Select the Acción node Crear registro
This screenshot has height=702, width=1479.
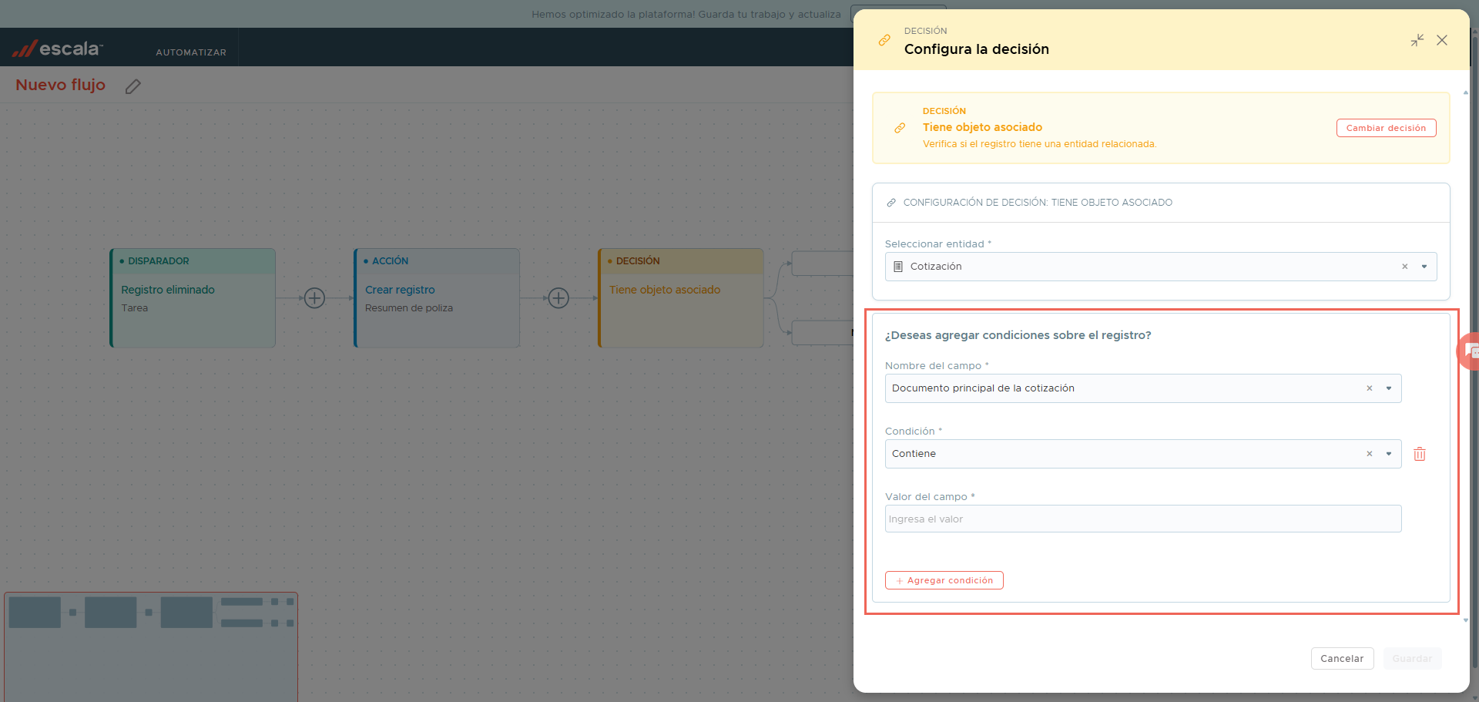coord(437,297)
